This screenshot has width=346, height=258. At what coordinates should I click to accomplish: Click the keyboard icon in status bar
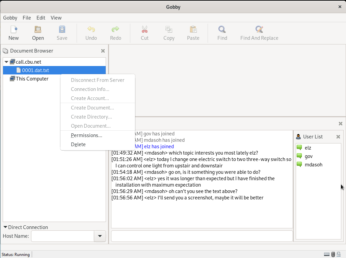[327, 254]
